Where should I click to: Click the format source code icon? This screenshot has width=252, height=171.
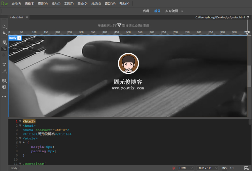tap(4, 71)
